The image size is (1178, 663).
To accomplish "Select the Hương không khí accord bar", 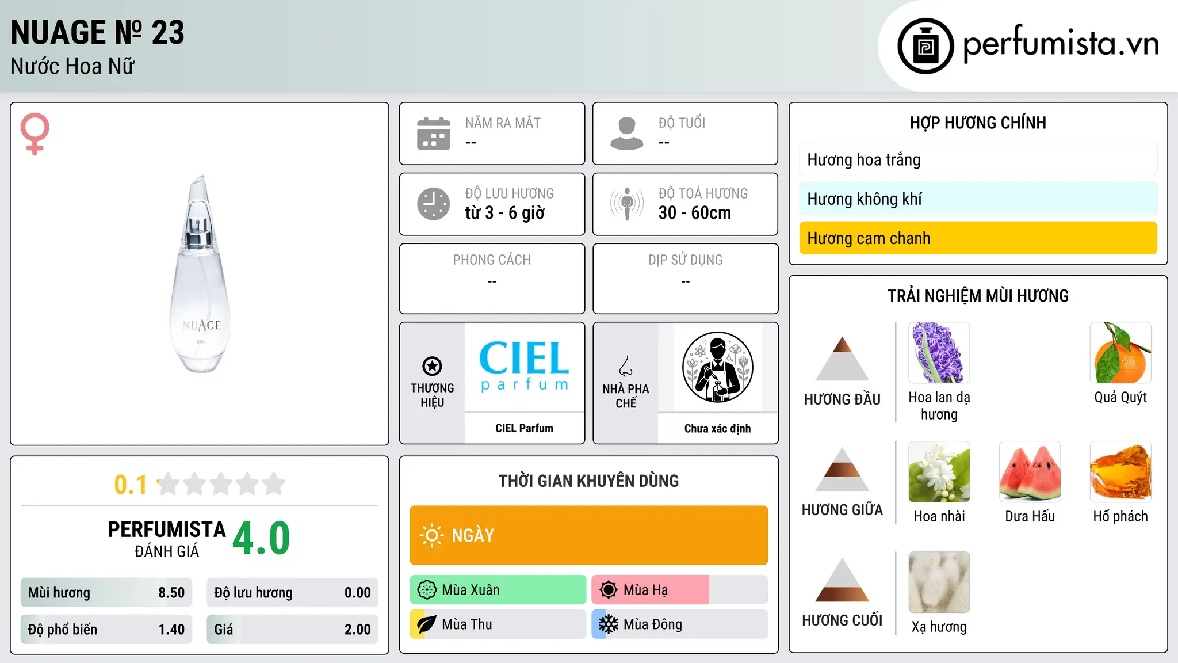I will click(x=978, y=199).
